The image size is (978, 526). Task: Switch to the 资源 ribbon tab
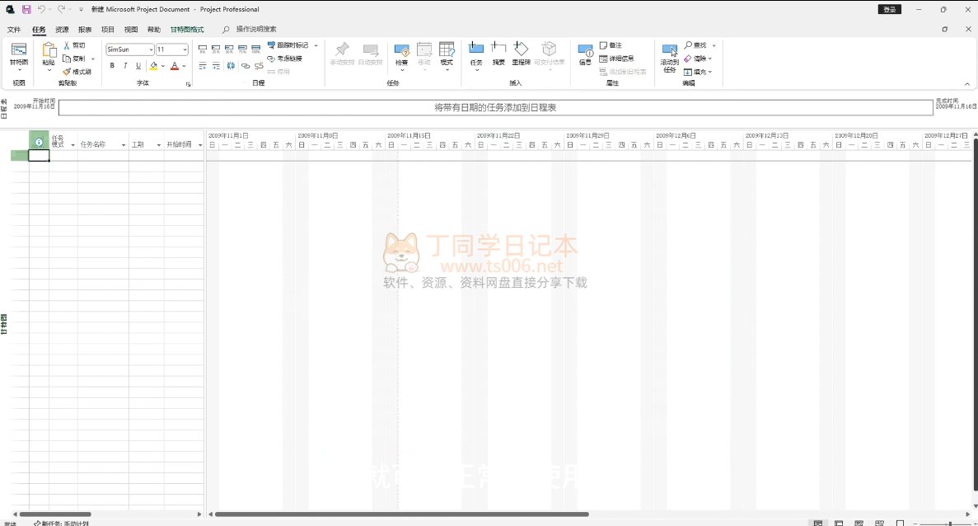[x=62, y=30]
